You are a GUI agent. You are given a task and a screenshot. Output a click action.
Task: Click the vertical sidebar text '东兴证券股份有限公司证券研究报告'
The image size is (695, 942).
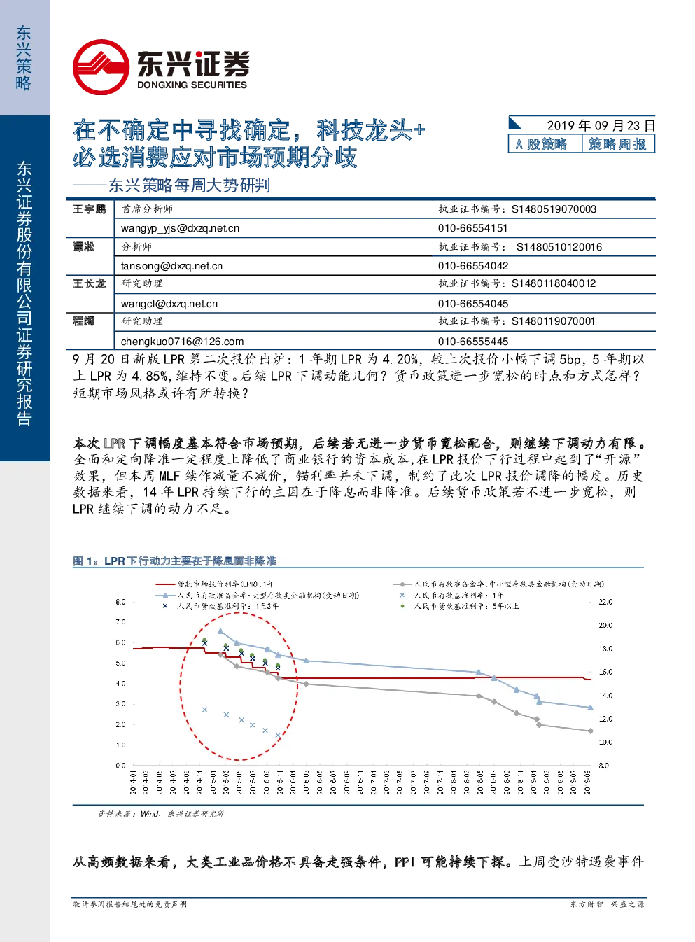click(24, 293)
